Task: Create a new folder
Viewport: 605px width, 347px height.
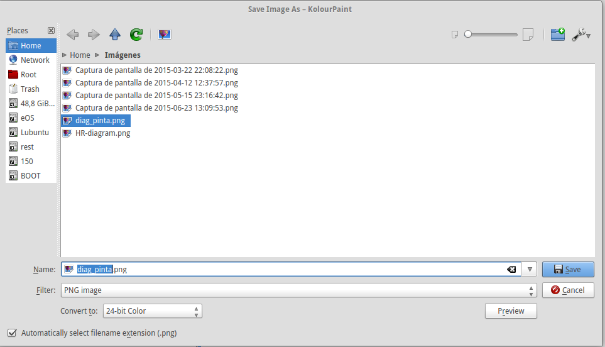Action: 557,35
